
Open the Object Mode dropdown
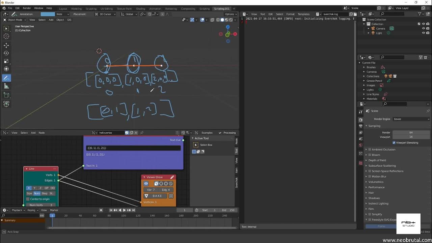15,20
